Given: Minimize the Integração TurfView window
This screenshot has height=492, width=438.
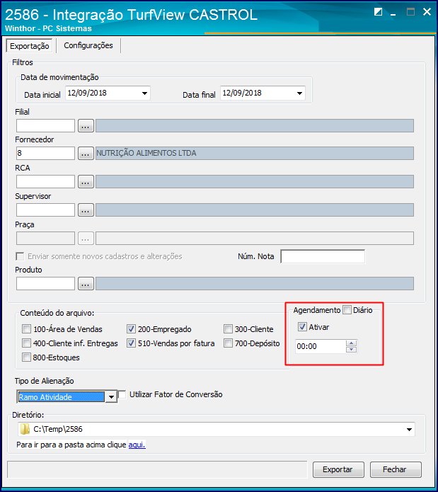Looking at the screenshot, I should pyautogui.click(x=393, y=14).
